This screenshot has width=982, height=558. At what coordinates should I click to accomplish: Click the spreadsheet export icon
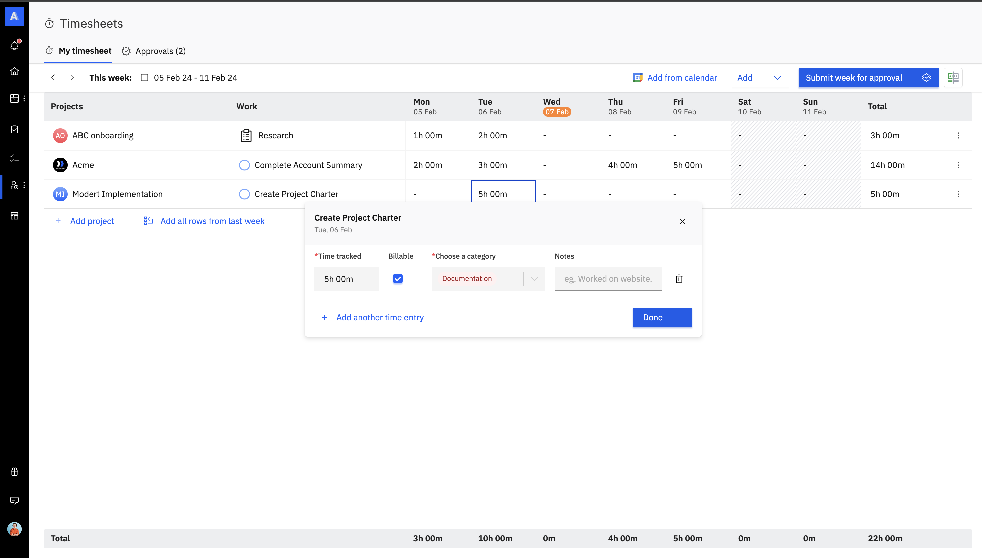[x=953, y=78]
